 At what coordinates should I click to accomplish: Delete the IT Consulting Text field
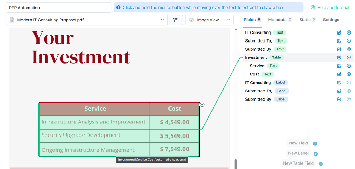pyautogui.click(x=349, y=33)
